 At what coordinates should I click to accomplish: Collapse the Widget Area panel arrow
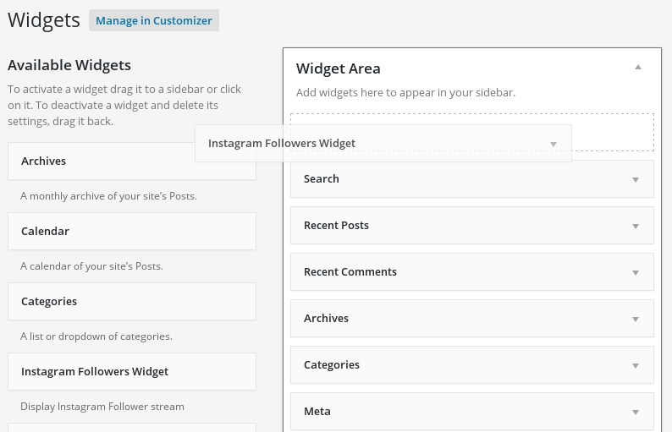(x=638, y=67)
